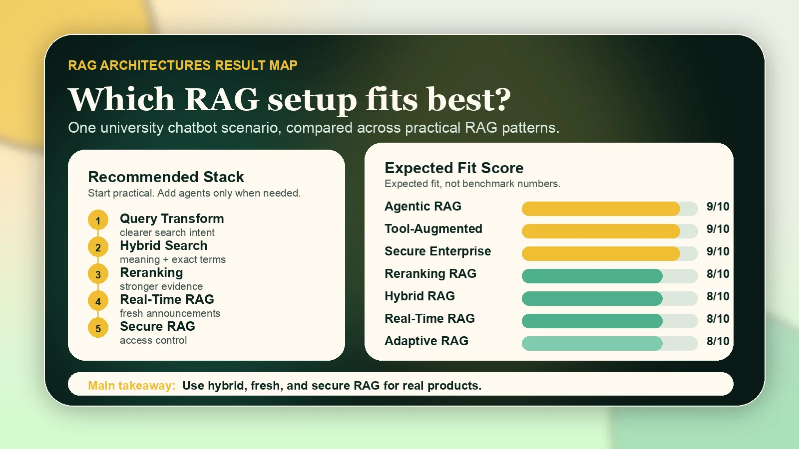Click the Secure Enterprise score bar

point(610,253)
